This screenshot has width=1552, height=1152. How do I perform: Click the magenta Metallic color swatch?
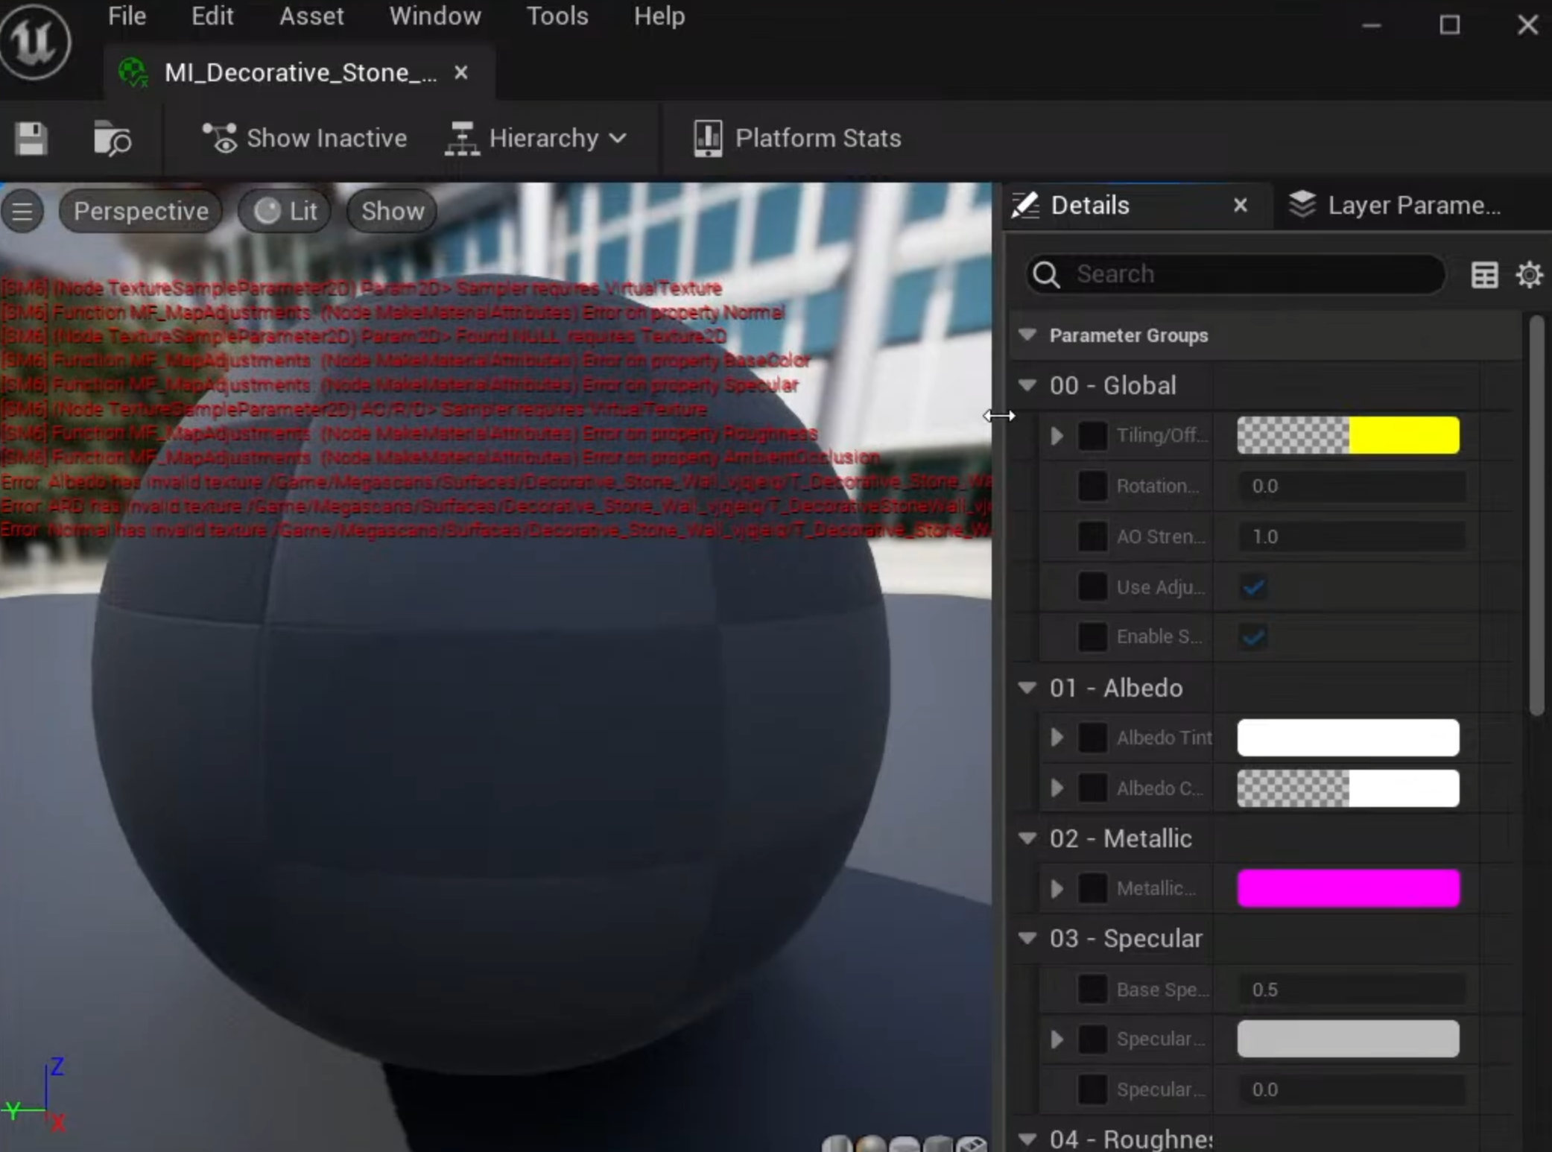[1348, 888]
